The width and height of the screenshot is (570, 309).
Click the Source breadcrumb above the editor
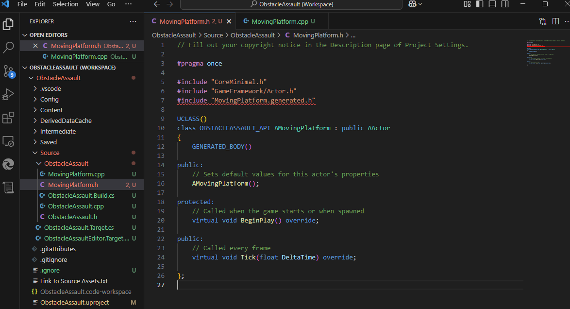[x=214, y=35]
